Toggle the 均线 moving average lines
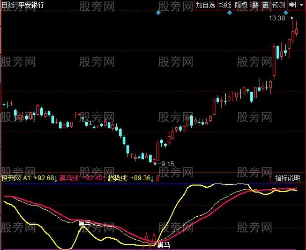 225,5
